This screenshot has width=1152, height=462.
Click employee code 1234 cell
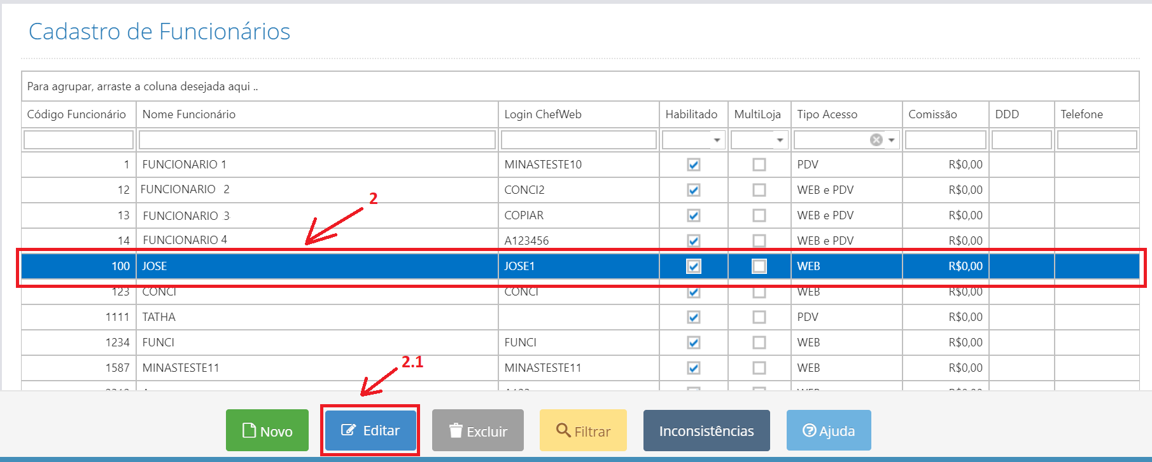pos(79,343)
